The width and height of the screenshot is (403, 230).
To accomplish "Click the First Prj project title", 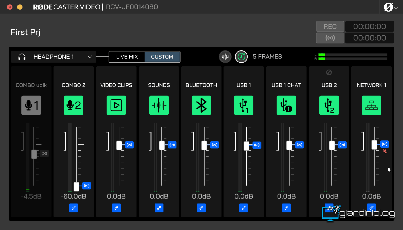I will click(x=25, y=32).
